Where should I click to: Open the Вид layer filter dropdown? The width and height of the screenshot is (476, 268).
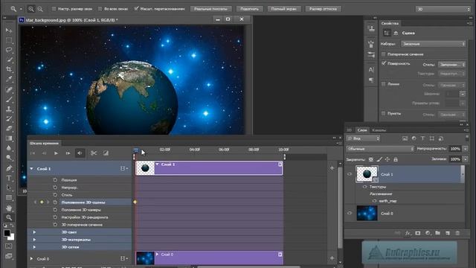point(364,138)
